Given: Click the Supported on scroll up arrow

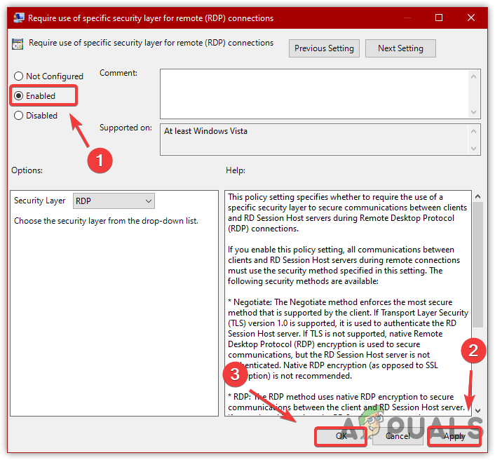Looking at the screenshot, I should (x=473, y=131).
